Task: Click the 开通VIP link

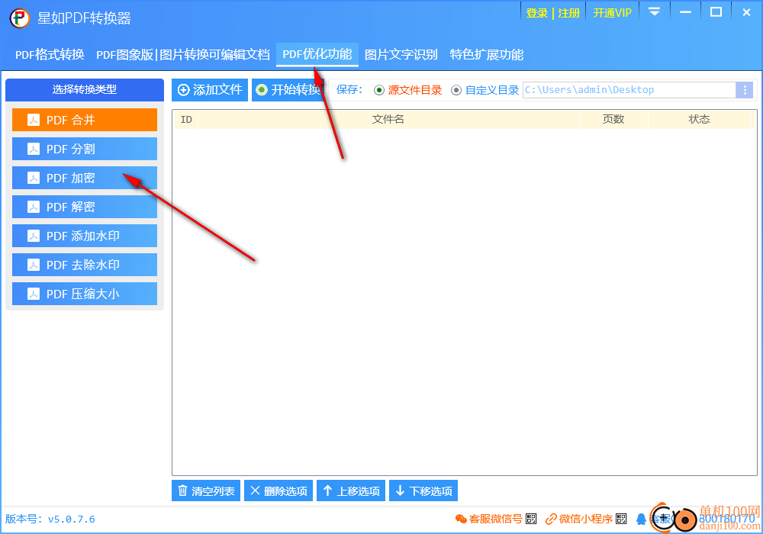Action: (612, 13)
